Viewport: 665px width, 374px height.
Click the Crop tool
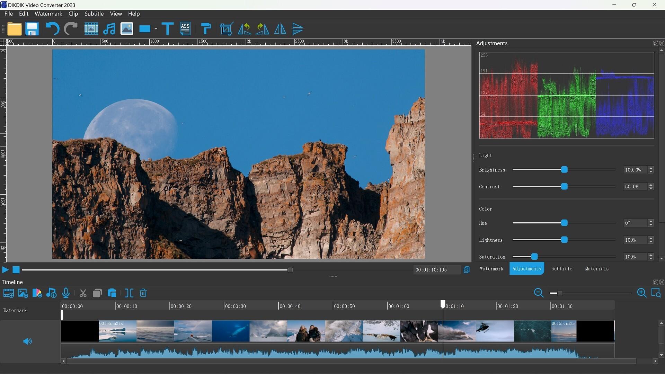[225, 29]
